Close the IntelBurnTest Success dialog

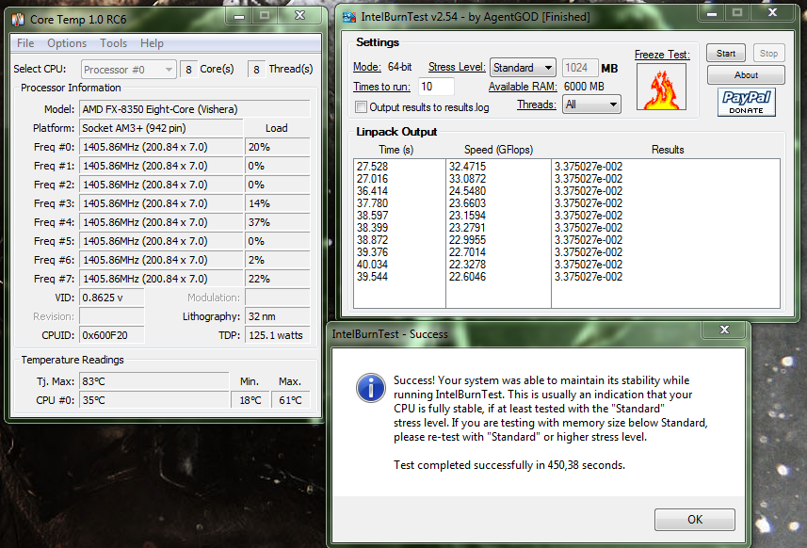click(x=724, y=330)
